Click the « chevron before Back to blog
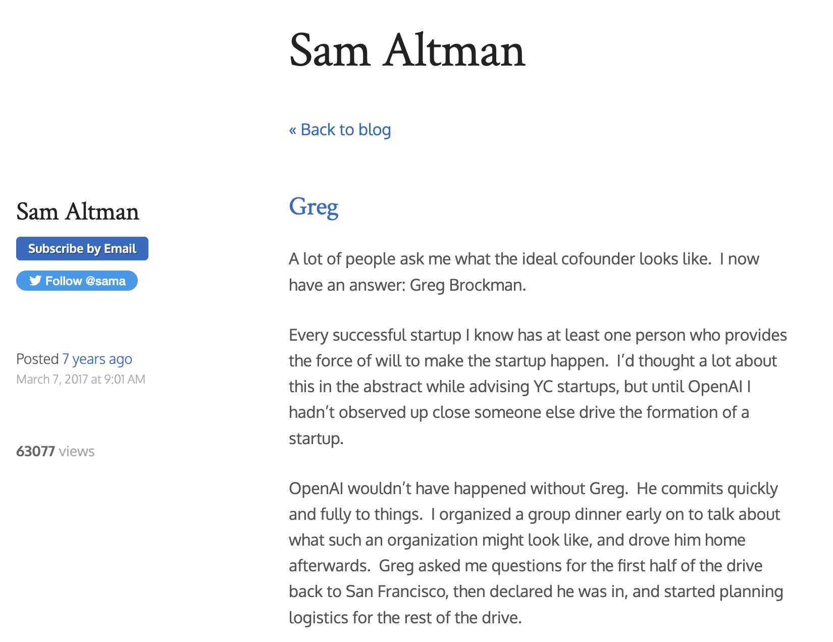The image size is (833, 642). click(x=292, y=130)
